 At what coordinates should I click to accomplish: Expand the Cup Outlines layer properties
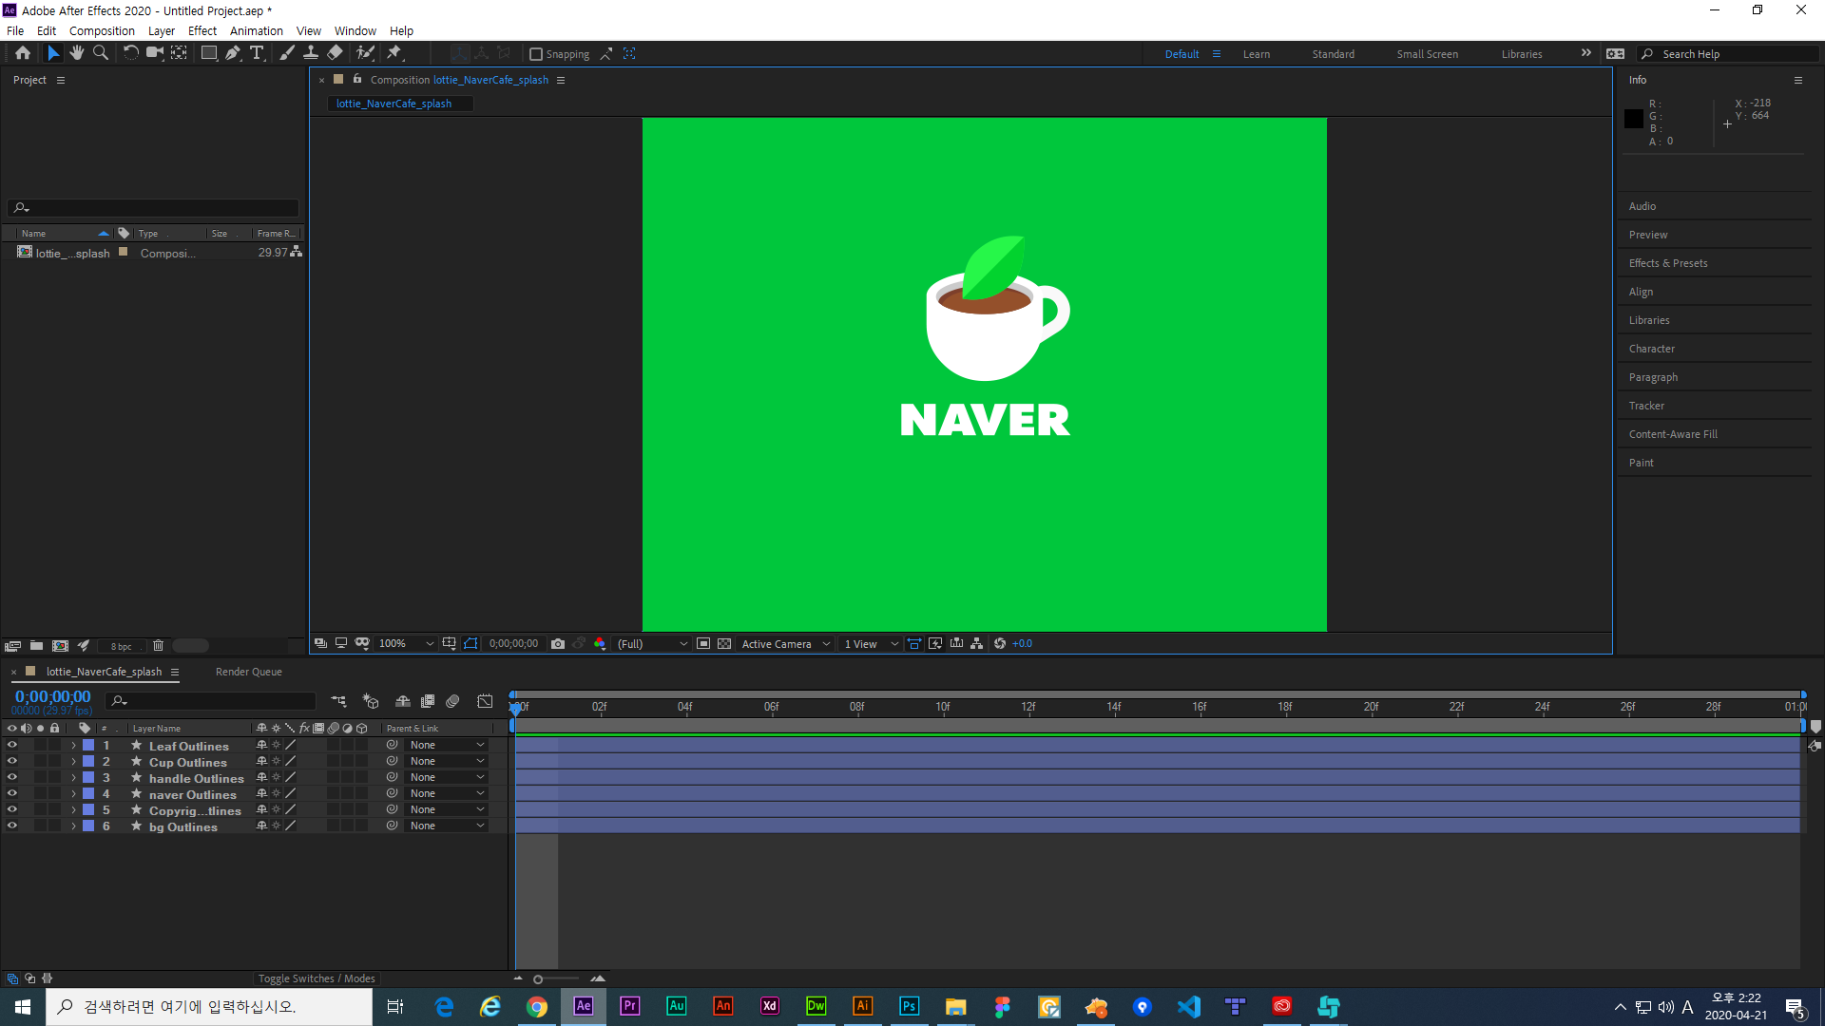[x=73, y=762]
